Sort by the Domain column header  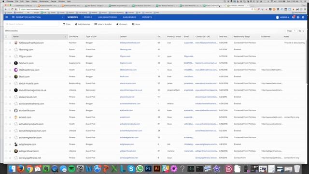124,37
